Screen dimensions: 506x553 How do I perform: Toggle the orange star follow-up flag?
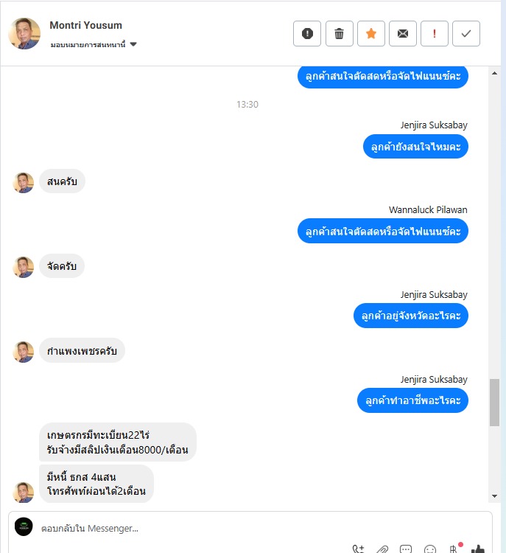click(370, 33)
